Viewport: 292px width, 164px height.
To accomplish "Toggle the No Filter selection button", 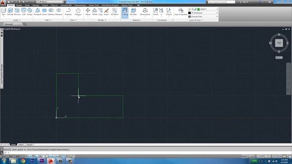I will 133,12.
